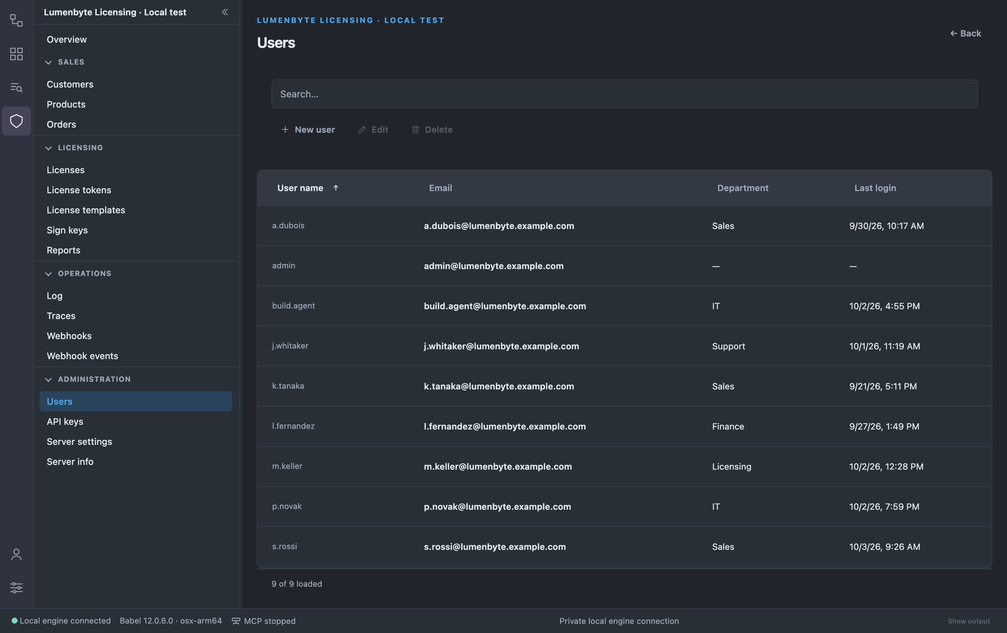Select the j.whitaker user row

(624, 346)
